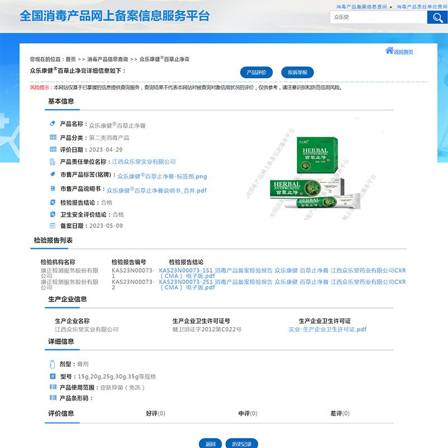Open the KAS23N00073-2S1 inspection report PDF
The width and height of the screenshot is (448, 448).
[282, 284]
